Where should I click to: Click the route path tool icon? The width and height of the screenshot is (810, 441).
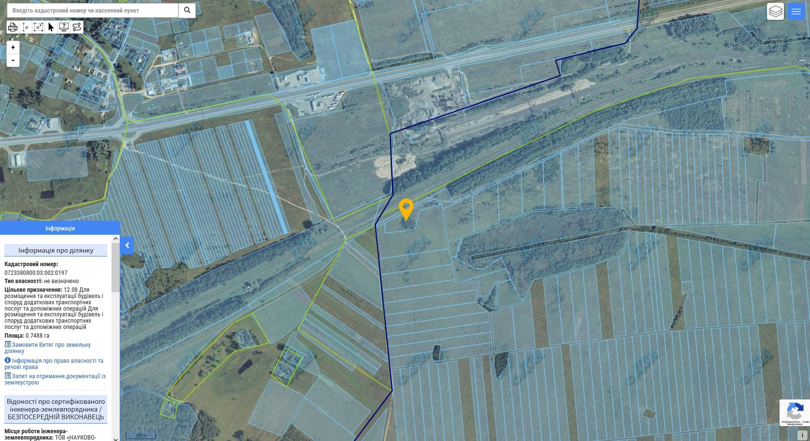[x=77, y=27]
